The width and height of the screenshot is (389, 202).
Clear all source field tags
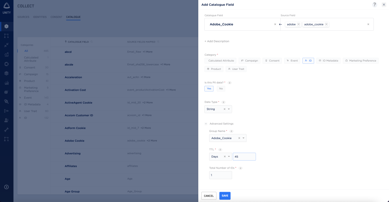tap(368, 24)
